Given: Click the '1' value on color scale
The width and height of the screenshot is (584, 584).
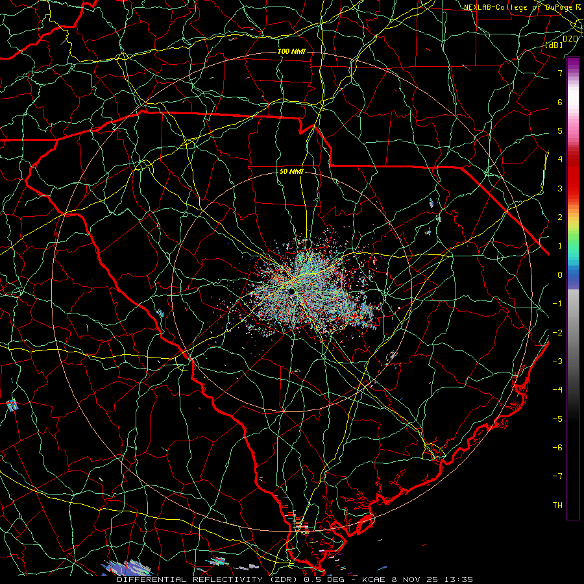Looking at the screenshot, I should coord(560,246).
